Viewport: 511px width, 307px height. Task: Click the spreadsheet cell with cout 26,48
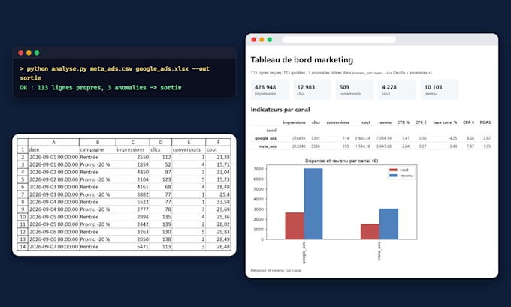tap(218, 247)
